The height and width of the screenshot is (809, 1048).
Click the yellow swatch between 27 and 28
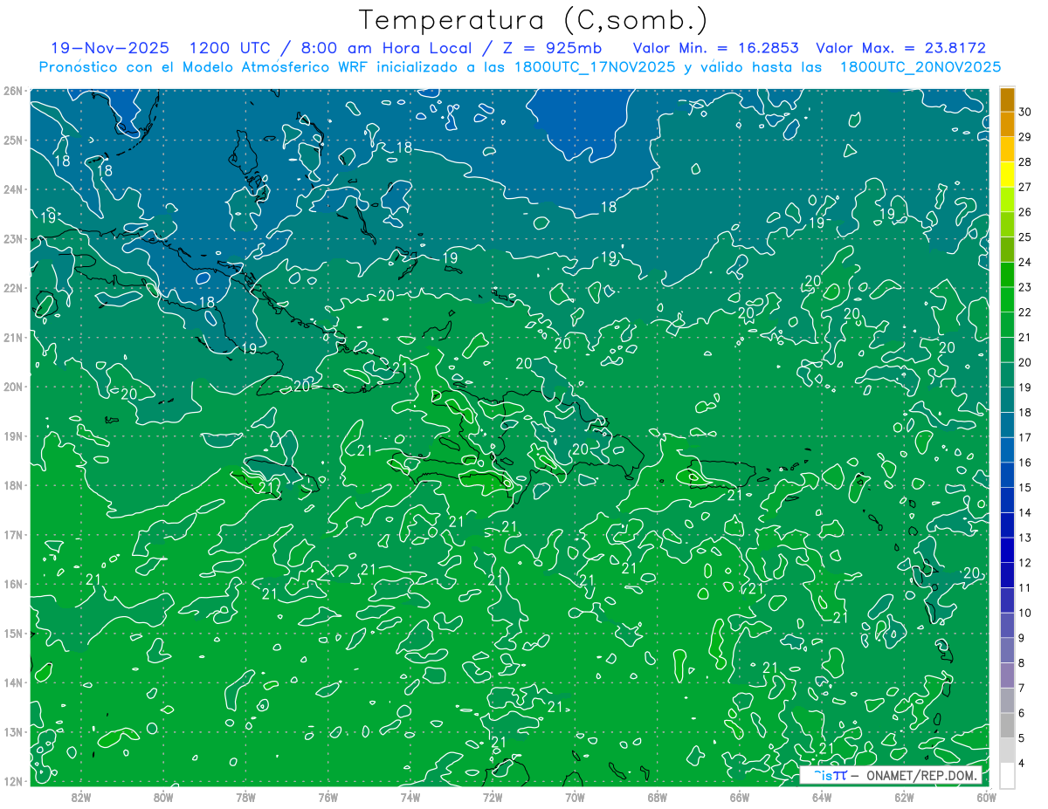(1007, 174)
